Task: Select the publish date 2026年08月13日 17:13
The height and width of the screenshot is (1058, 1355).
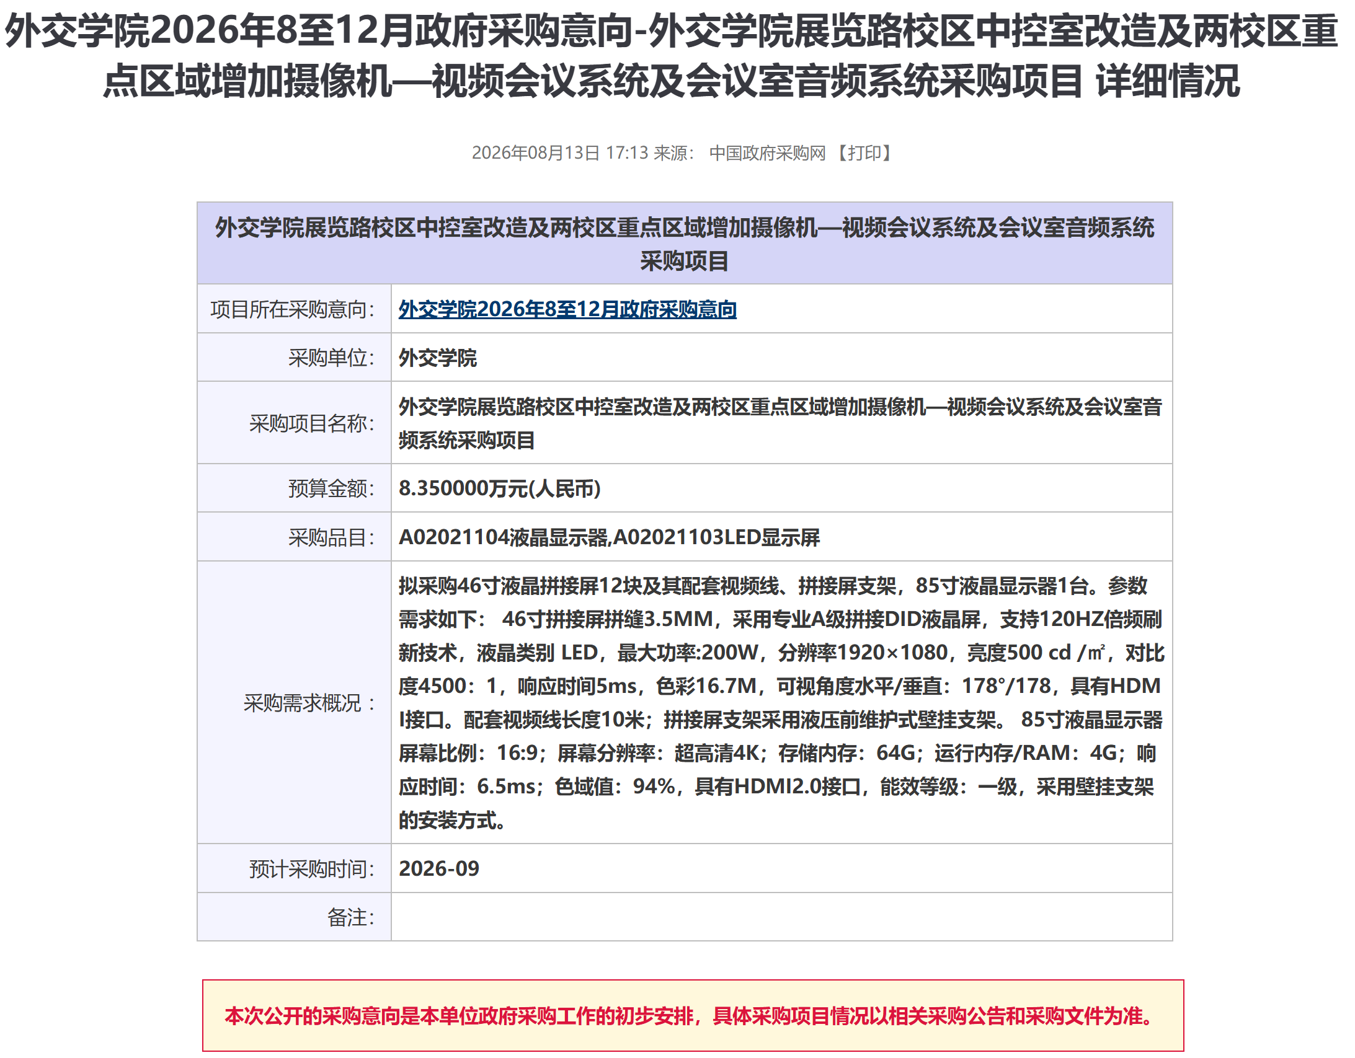Action: 559,153
